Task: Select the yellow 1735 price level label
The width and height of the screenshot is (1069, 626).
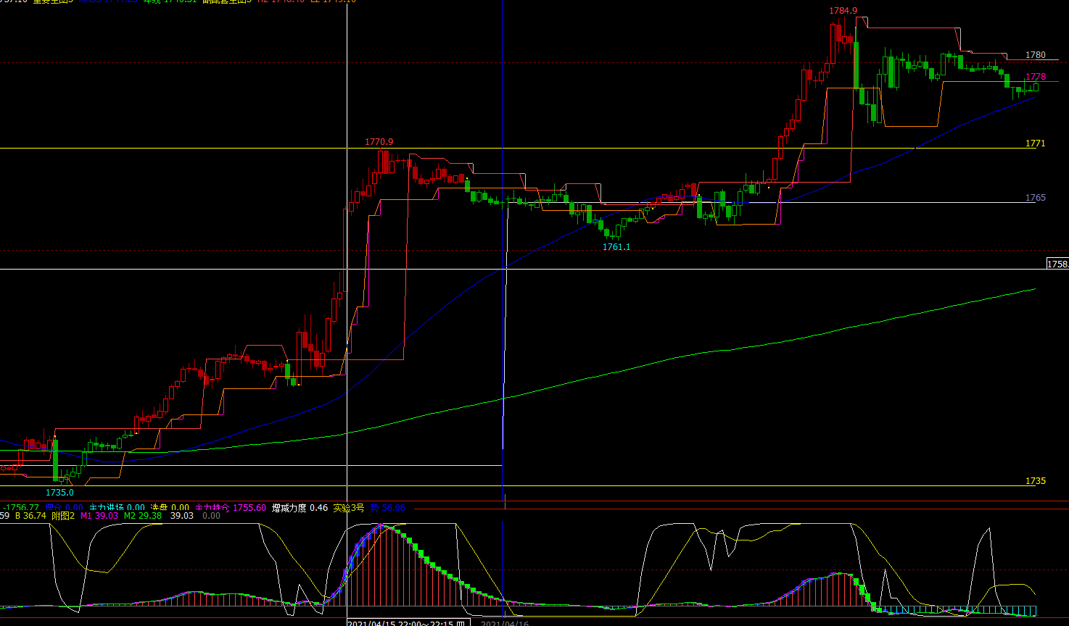Action: 1035,481
